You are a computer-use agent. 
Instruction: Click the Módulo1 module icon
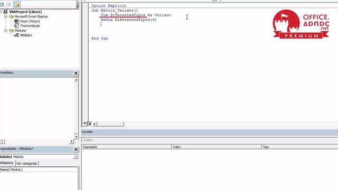[16, 35]
